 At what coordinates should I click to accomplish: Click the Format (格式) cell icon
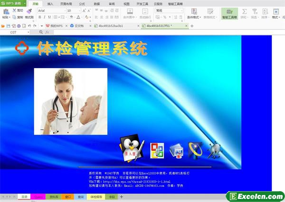tap(276, 11)
